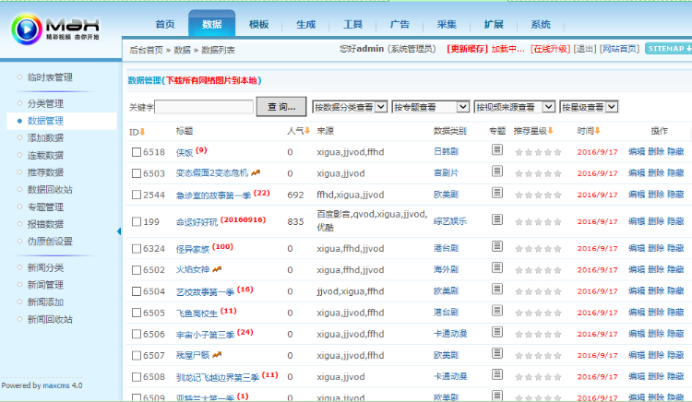Switch to the 首页 tab
Image resolution: width=692 pixels, height=402 pixels.
pyautogui.click(x=165, y=24)
